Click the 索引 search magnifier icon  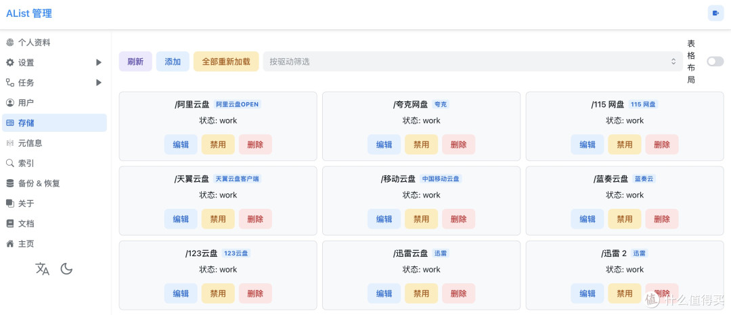(x=9, y=164)
